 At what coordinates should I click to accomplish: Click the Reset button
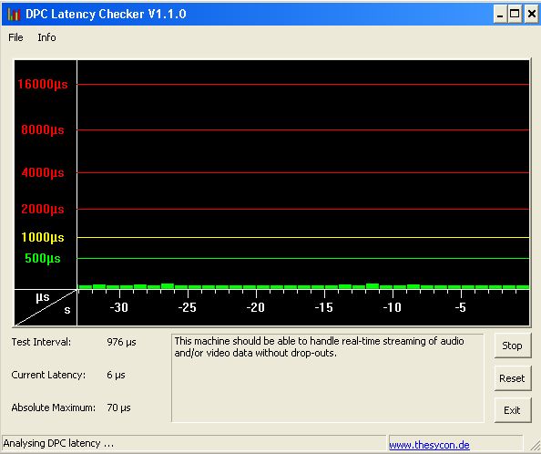point(513,378)
